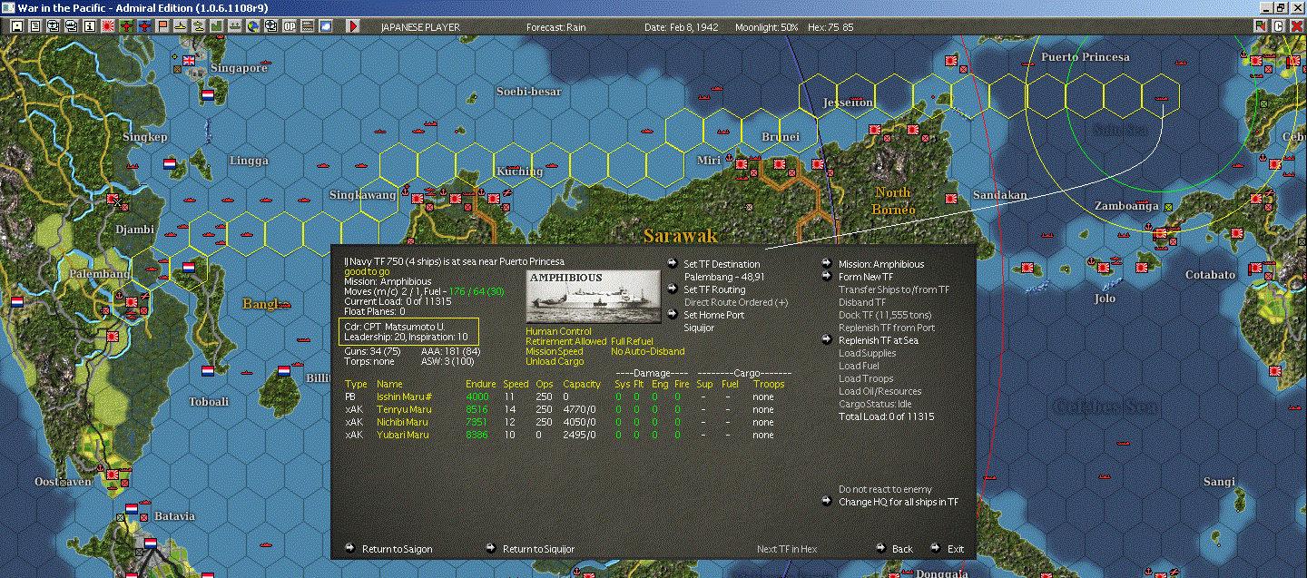Image resolution: width=1307 pixels, height=578 pixels.
Task: Click Siquijor home port text
Action: (701, 328)
